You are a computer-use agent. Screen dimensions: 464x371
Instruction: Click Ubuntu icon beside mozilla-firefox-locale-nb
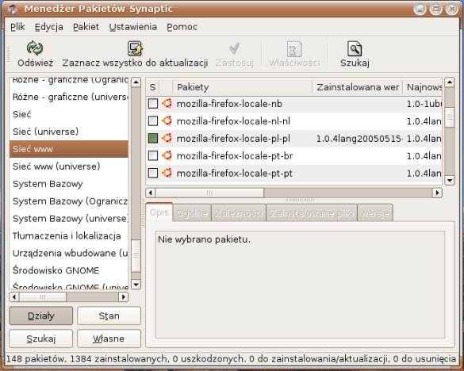click(167, 104)
